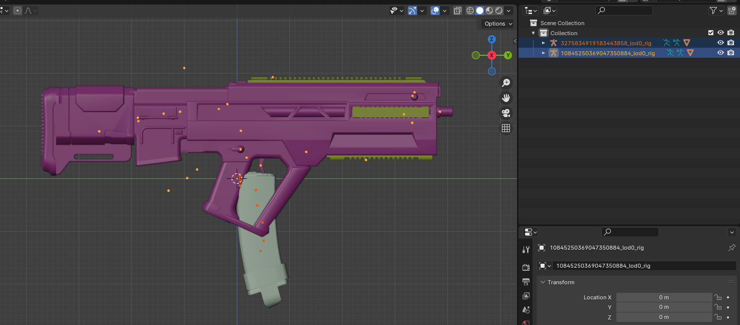Disable rendering of 10845250369047350884_lod0_rig camera icon
The height and width of the screenshot is (325, 740).
pos(731,53)
